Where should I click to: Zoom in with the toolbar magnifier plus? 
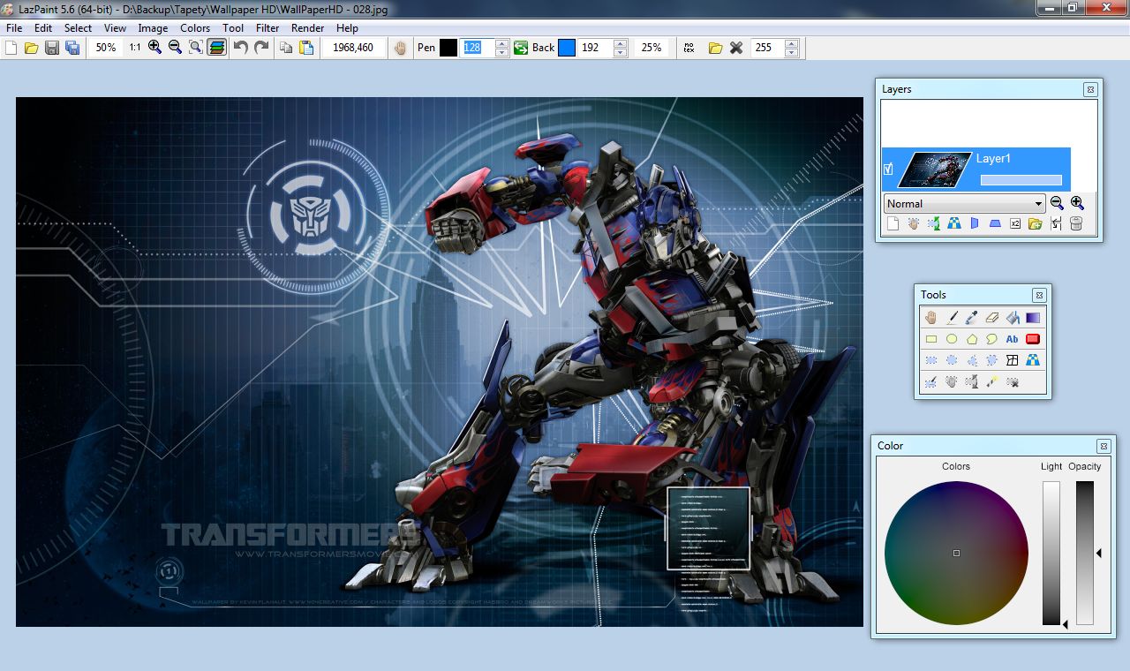pos(155,48)
